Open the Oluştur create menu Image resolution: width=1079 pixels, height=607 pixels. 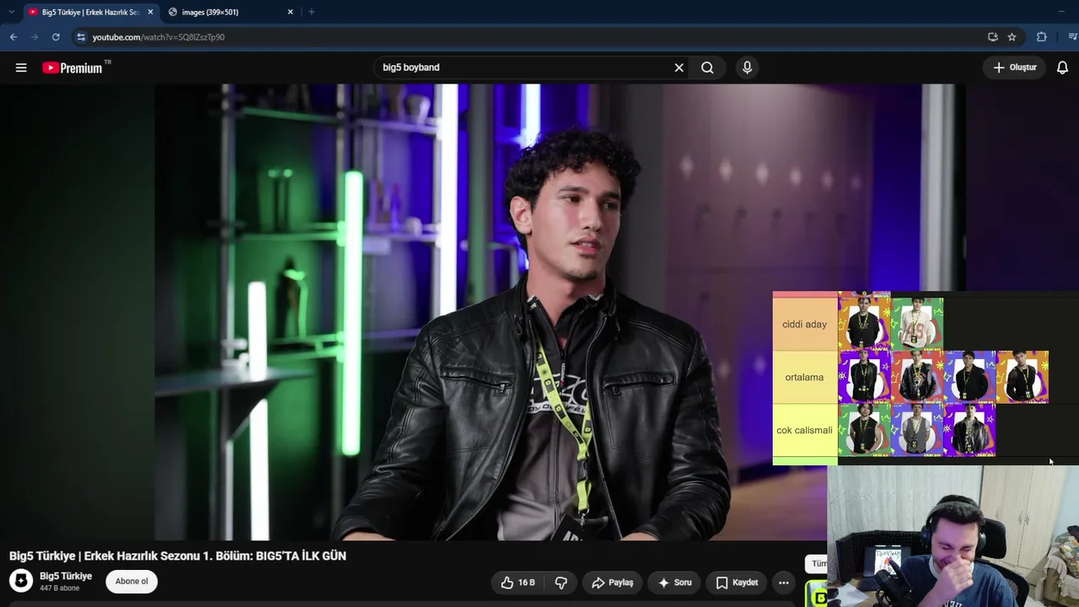pyautogui.click(x=1014, y=67)
